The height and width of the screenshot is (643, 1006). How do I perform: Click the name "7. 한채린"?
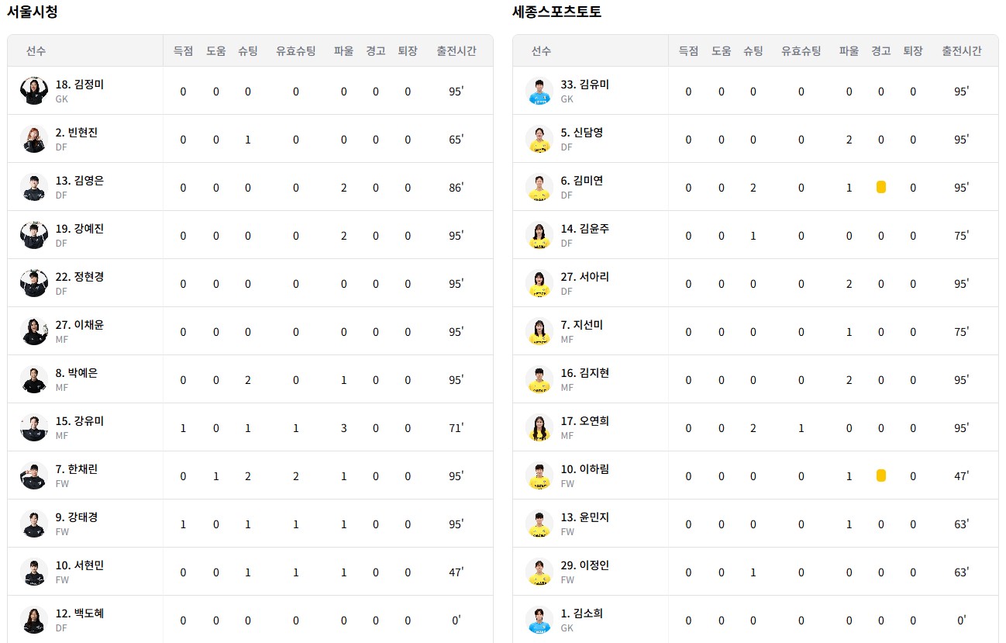point(77,469)
